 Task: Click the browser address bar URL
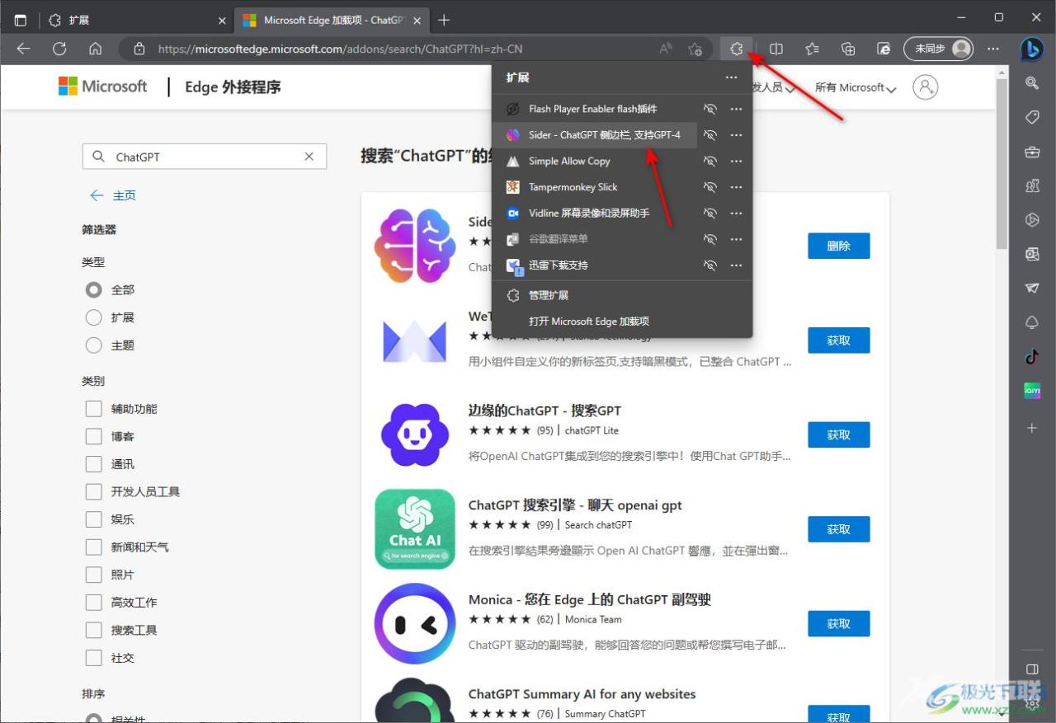tap(341, 49)
